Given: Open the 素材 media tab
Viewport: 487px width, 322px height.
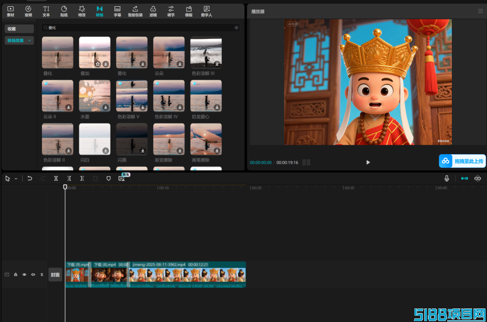Looking at the screenshot, I should pos(10,11).
